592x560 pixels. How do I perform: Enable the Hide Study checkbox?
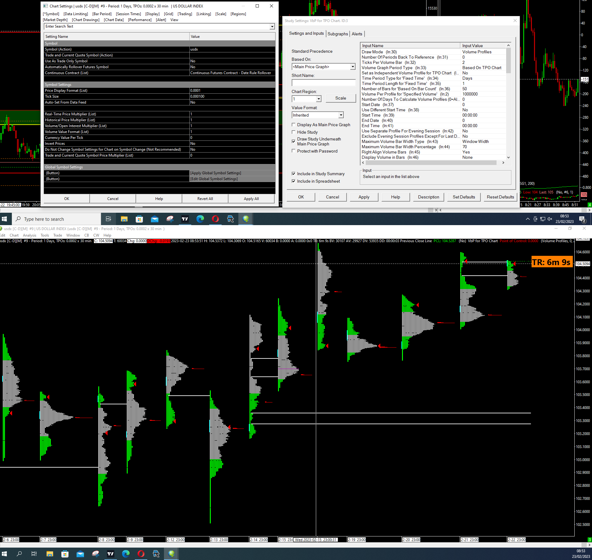(294, 132)
